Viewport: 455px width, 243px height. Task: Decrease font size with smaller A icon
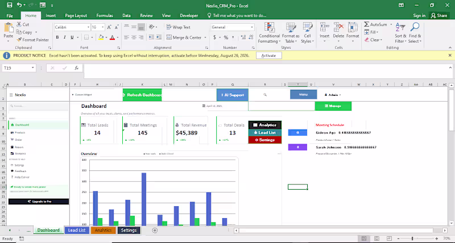coord(117,27)
